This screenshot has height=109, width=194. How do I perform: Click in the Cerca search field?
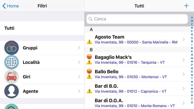coord(137,19)
